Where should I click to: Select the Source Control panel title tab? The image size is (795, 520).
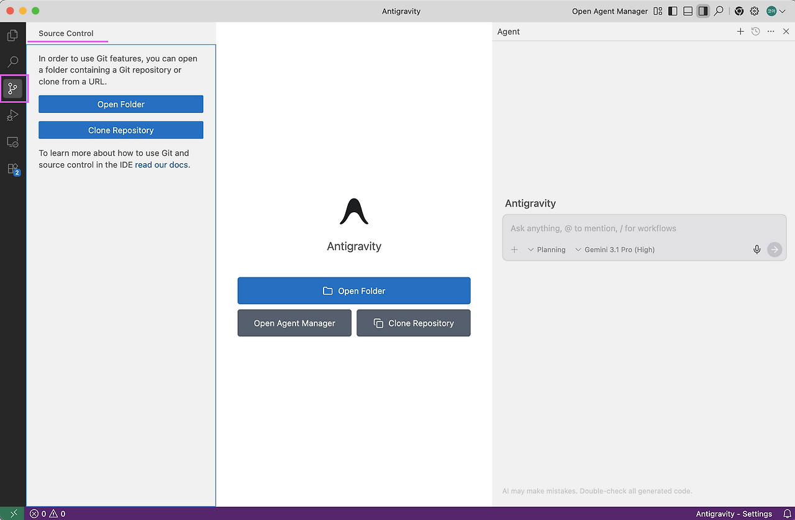pos(66,34)
